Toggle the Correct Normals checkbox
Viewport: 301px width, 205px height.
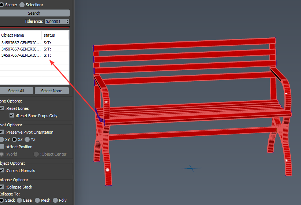pyautogui.click(x=2, y=170)
